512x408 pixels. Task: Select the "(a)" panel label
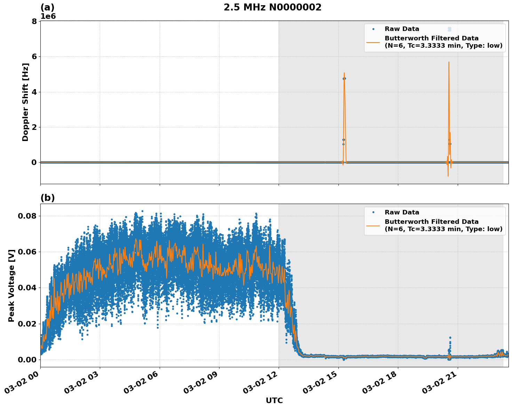pos(47,7)
